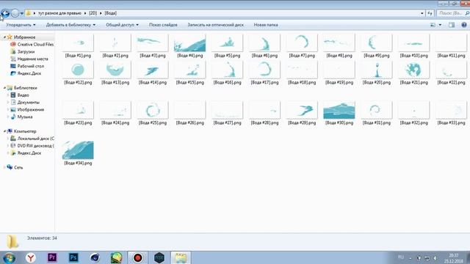Create a Новая папка
Screen dimensions: 470x264
266,25
